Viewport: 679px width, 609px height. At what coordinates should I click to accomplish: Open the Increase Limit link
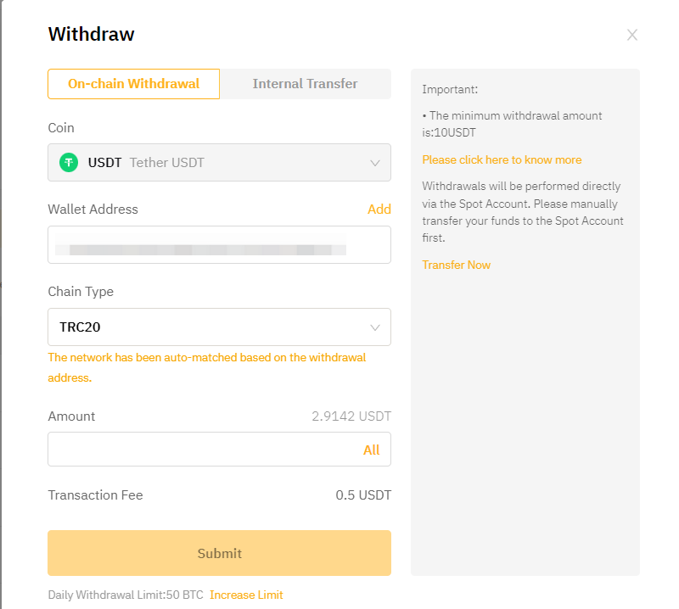(246, 595)
